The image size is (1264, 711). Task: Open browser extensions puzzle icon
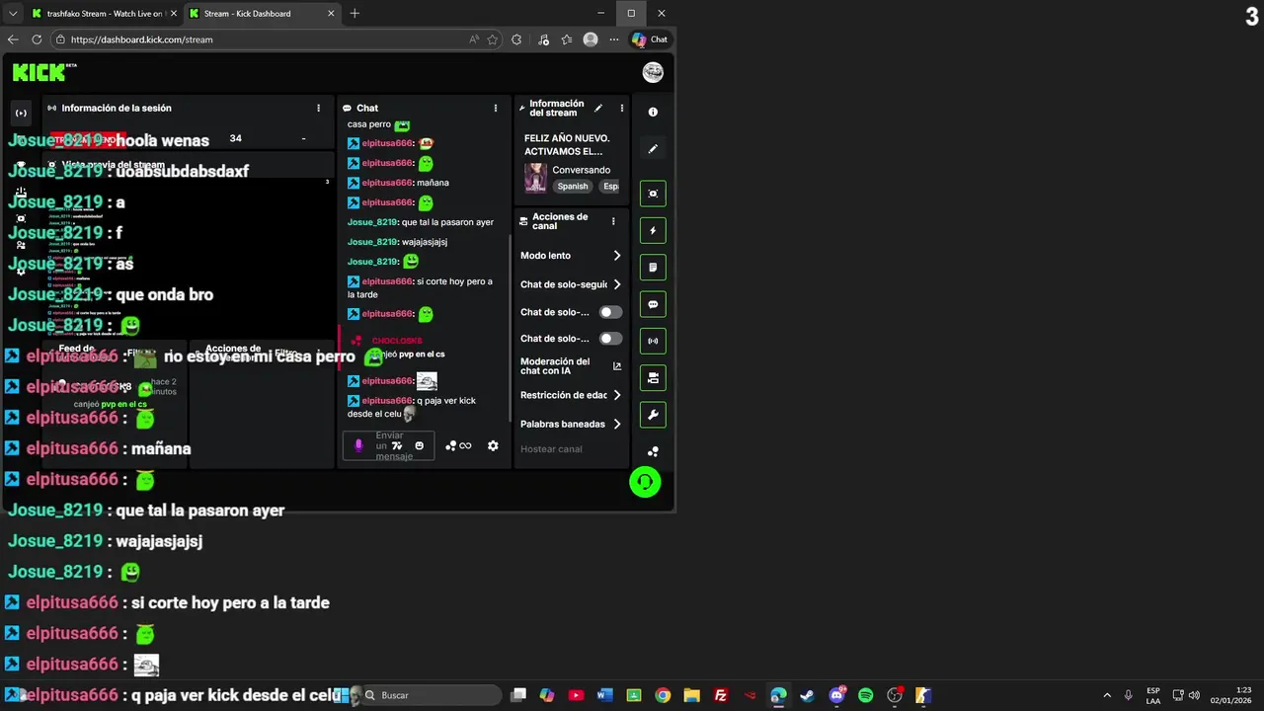click(516, 39)
